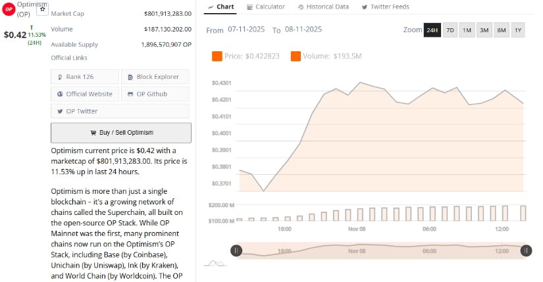Open the Chart tab
The width and height of the screenshot is (543, 282).
(x=220, y=7)
